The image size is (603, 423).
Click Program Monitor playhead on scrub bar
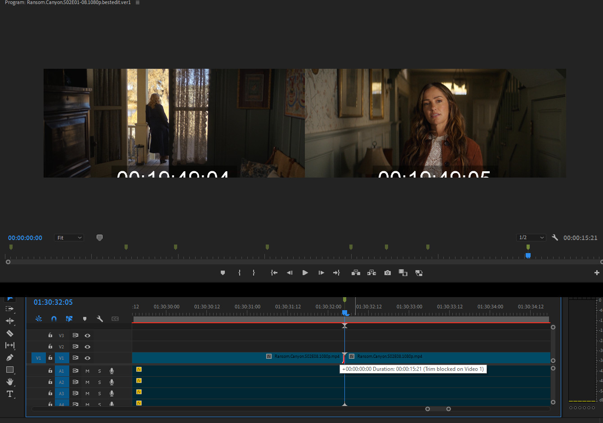[x=528, y=255]
